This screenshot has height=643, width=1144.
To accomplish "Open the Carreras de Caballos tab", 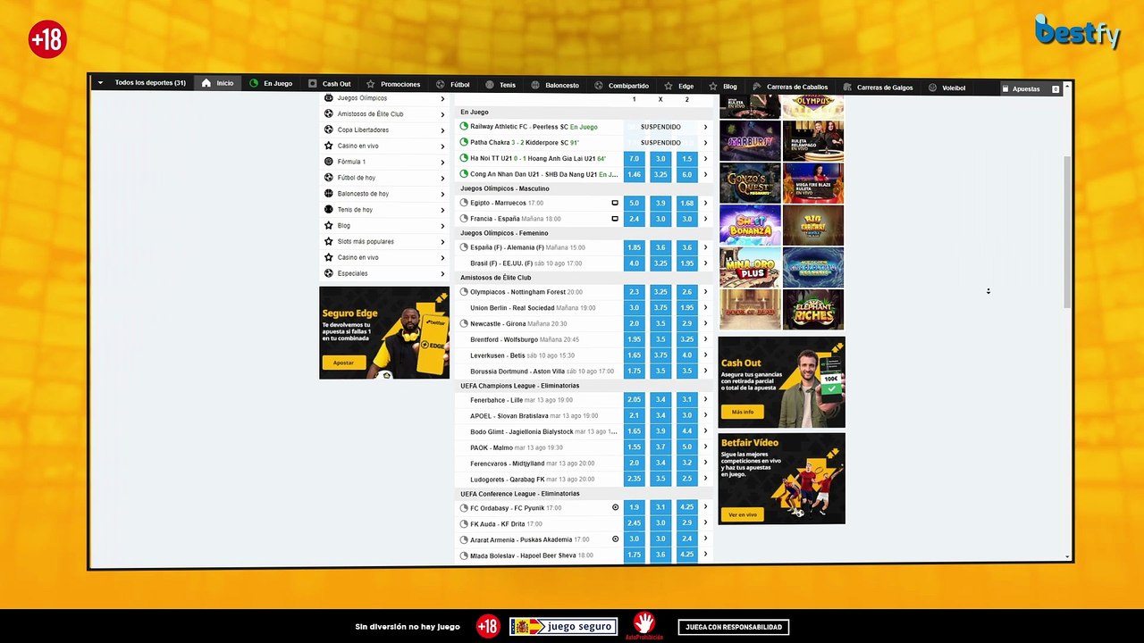I will tap(789, 87).
